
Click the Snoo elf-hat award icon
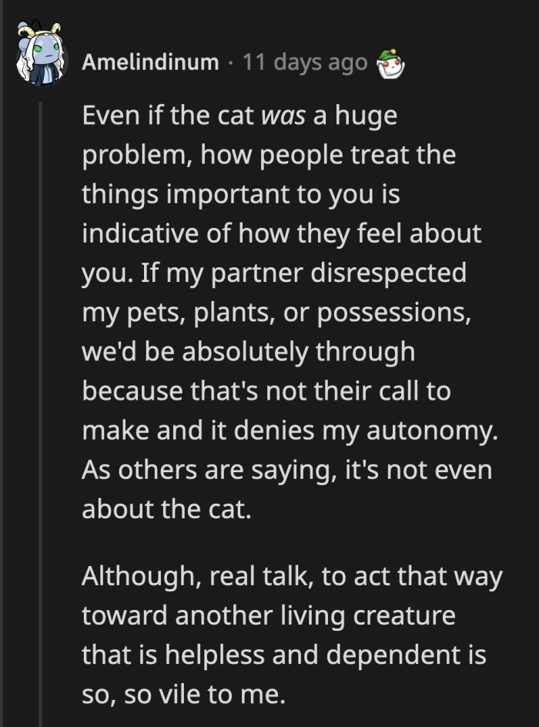tap(390, 63)
